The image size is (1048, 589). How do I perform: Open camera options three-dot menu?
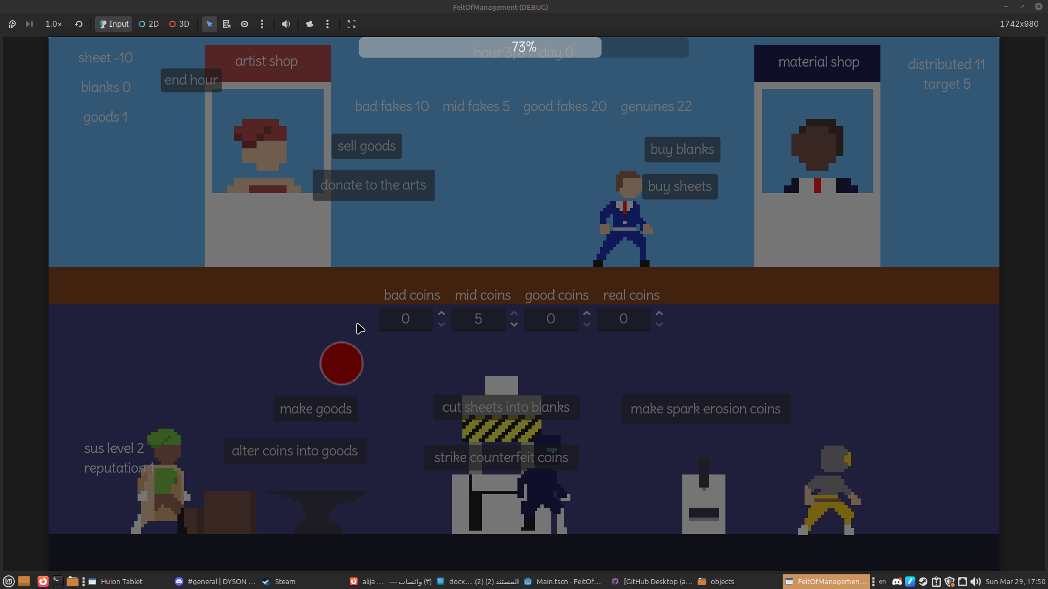pos(327,24)
